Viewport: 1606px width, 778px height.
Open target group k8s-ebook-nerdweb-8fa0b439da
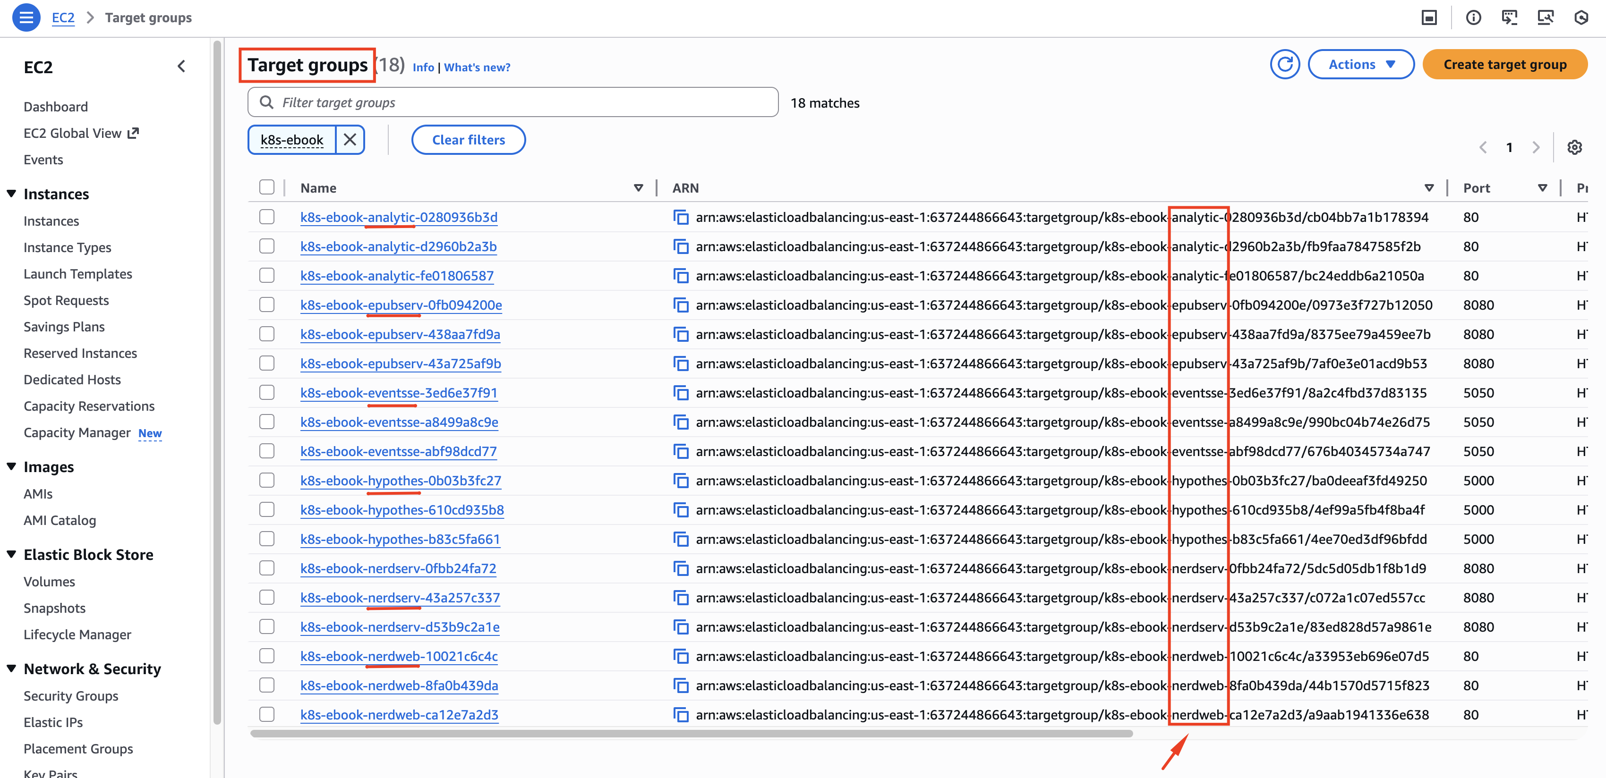pyautogui.click(x=399, y=685)
